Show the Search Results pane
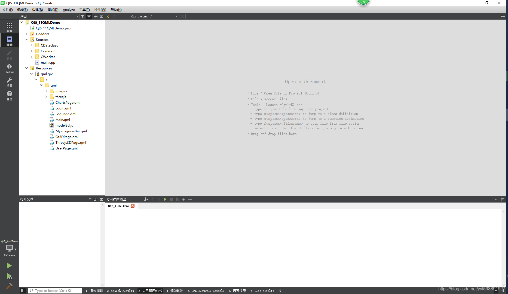This screenshot has width=508, height=294. click(120, 291)
